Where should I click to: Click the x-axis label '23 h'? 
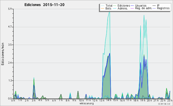pyautogui.click(x=170, y=100)
